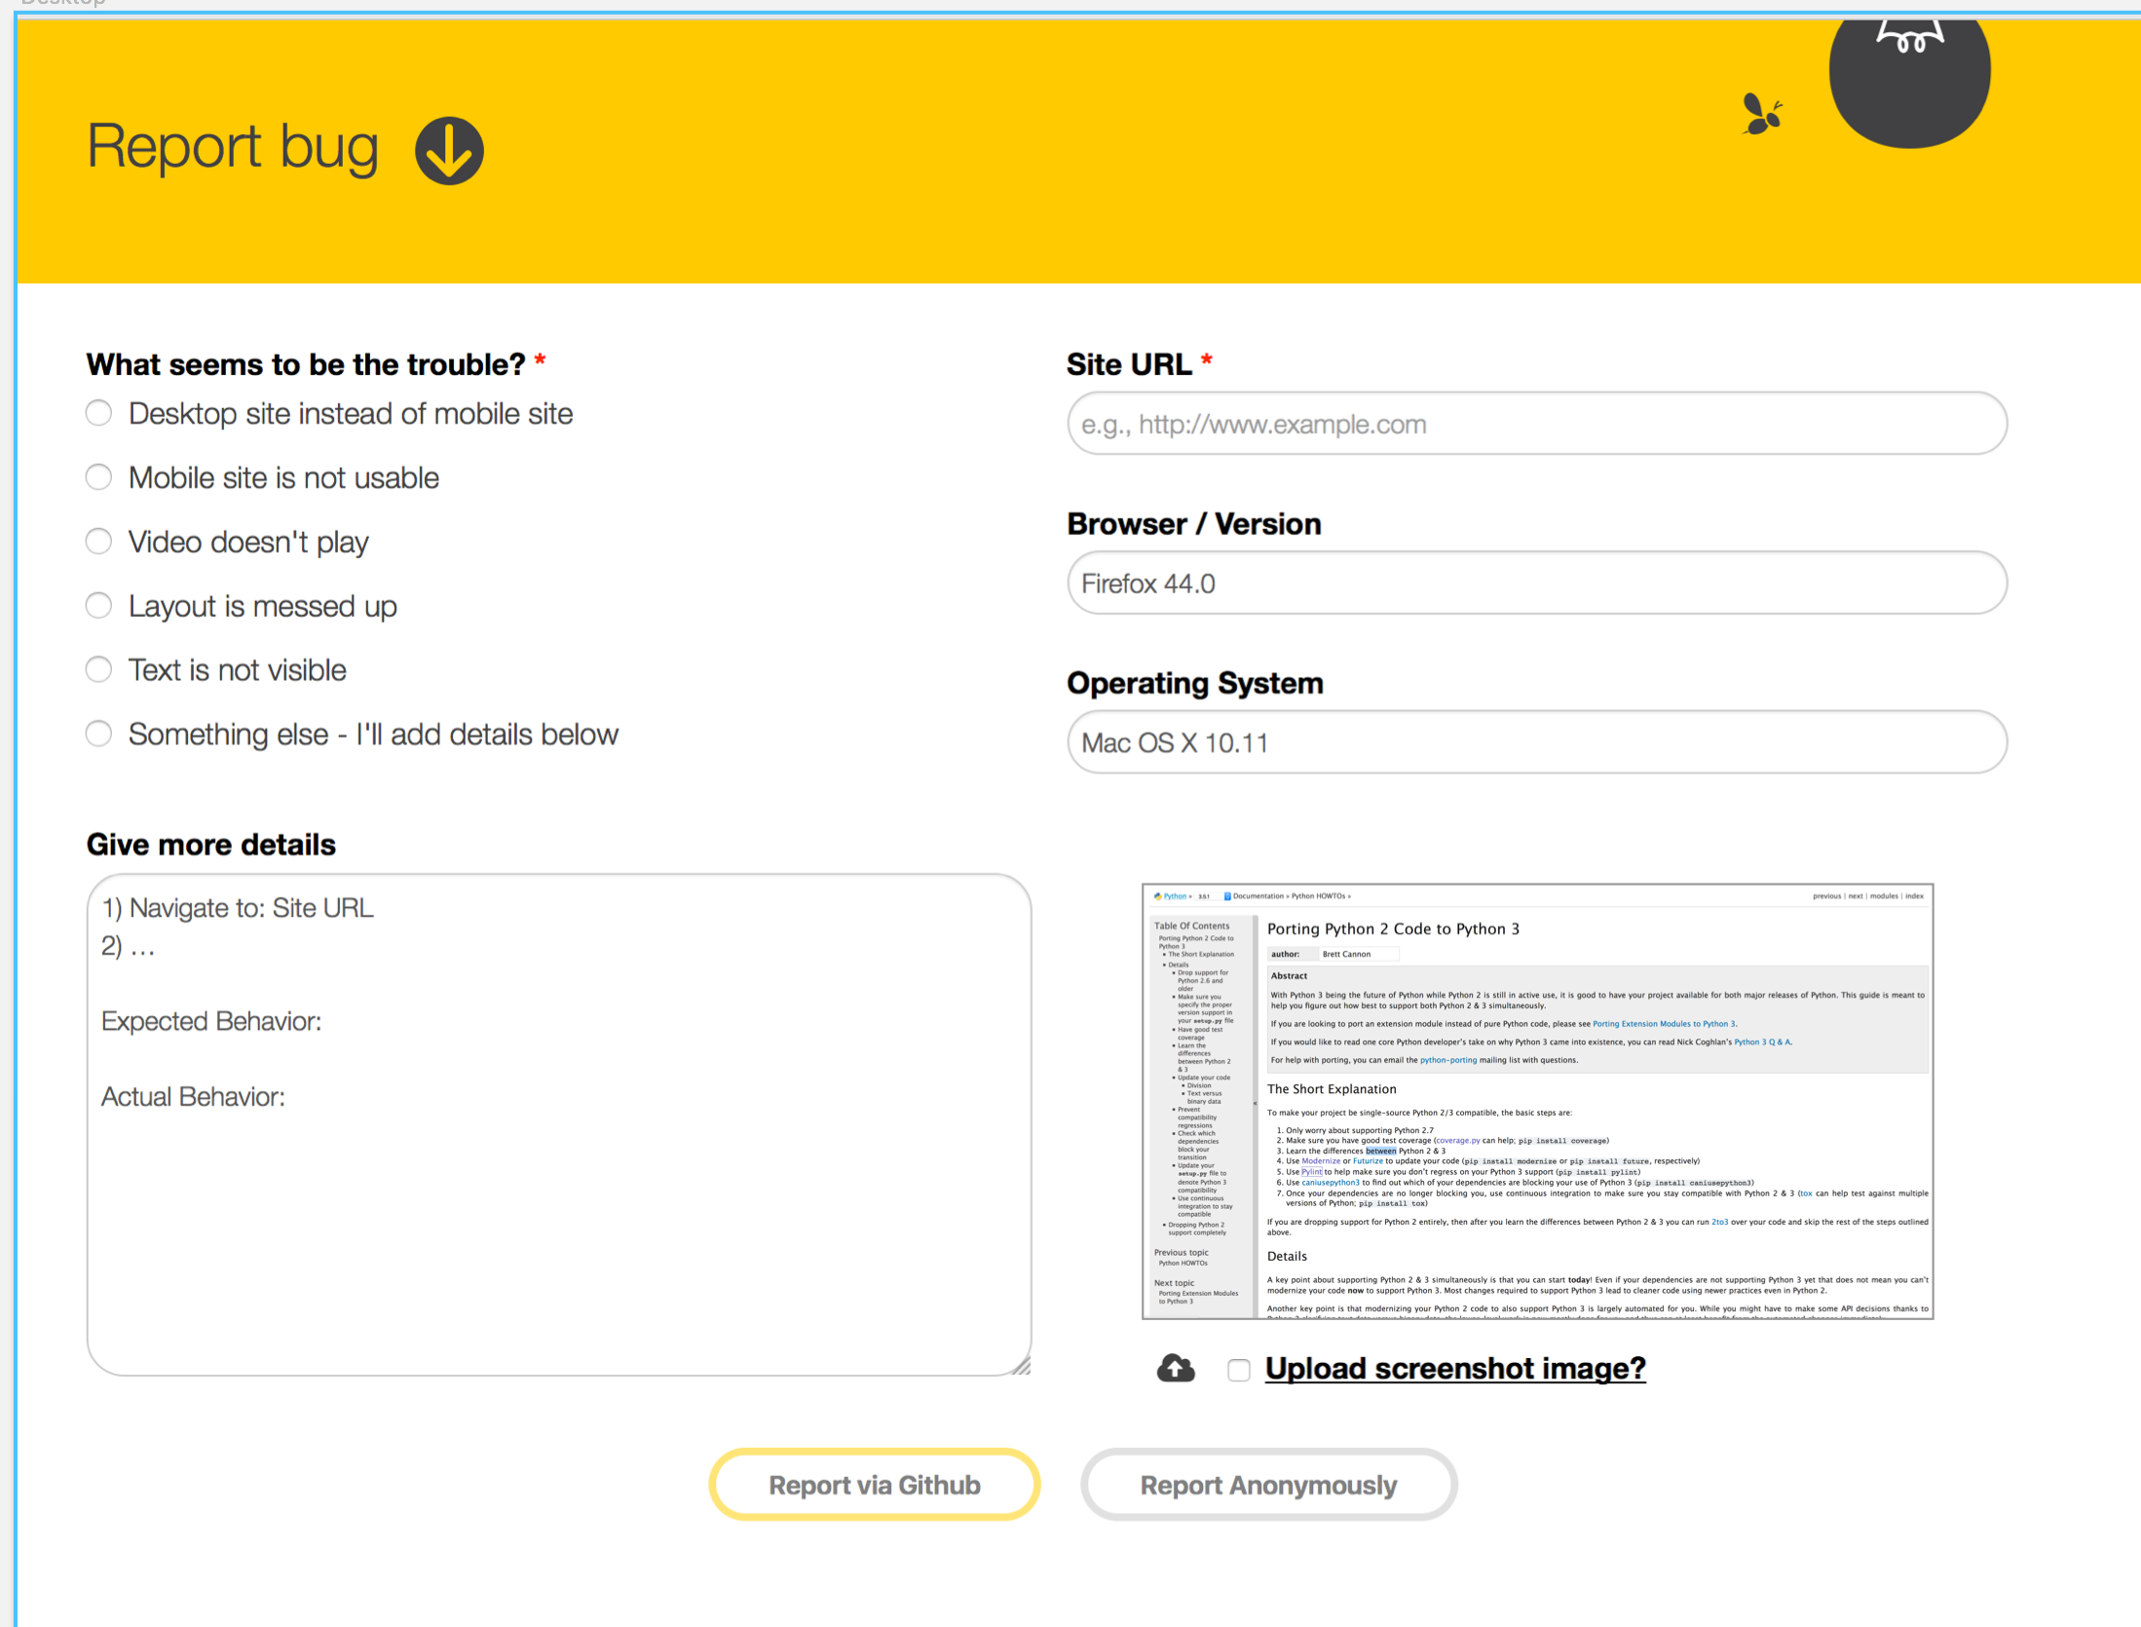The width and height of the screenshot is (2141, 1627).
Task: Click the small bee icon in header
Action: [x=1762, y=114]
